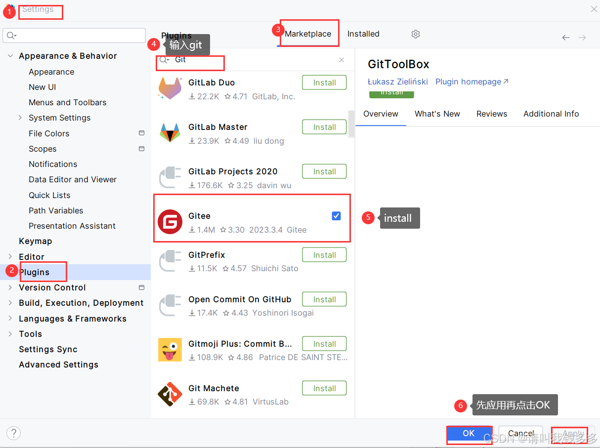Open the Advanced Settings page
Image resolution: width=600 pixels, height=448 pixels.
58,365
